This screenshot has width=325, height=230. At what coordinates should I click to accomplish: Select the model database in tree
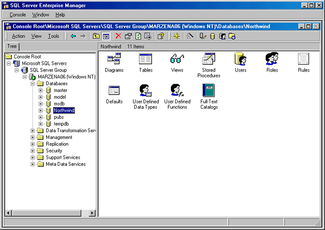60,97
